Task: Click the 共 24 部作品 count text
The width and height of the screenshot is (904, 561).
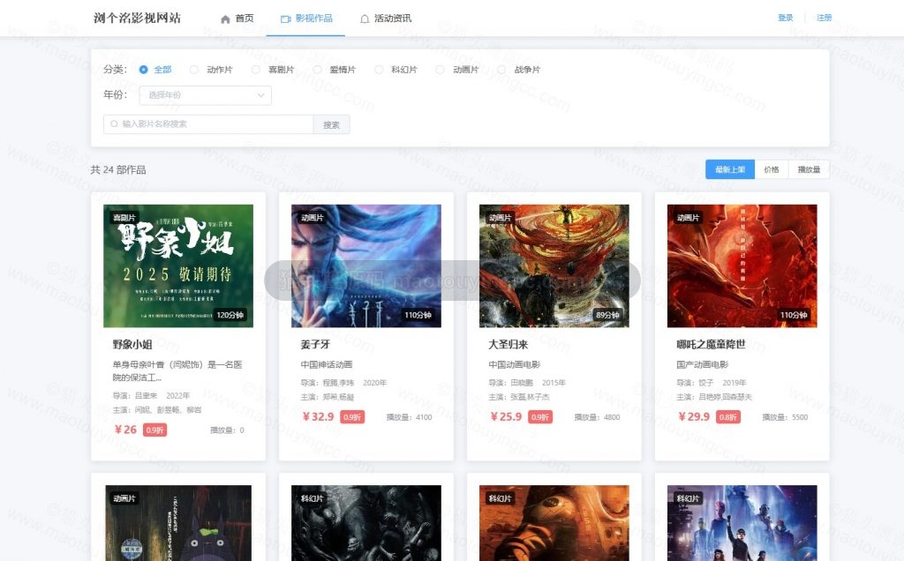Action: click(118, 170)
